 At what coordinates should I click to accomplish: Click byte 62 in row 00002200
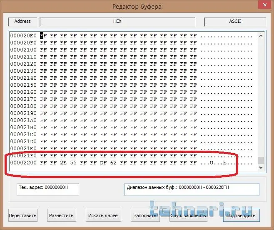[113, 163]
